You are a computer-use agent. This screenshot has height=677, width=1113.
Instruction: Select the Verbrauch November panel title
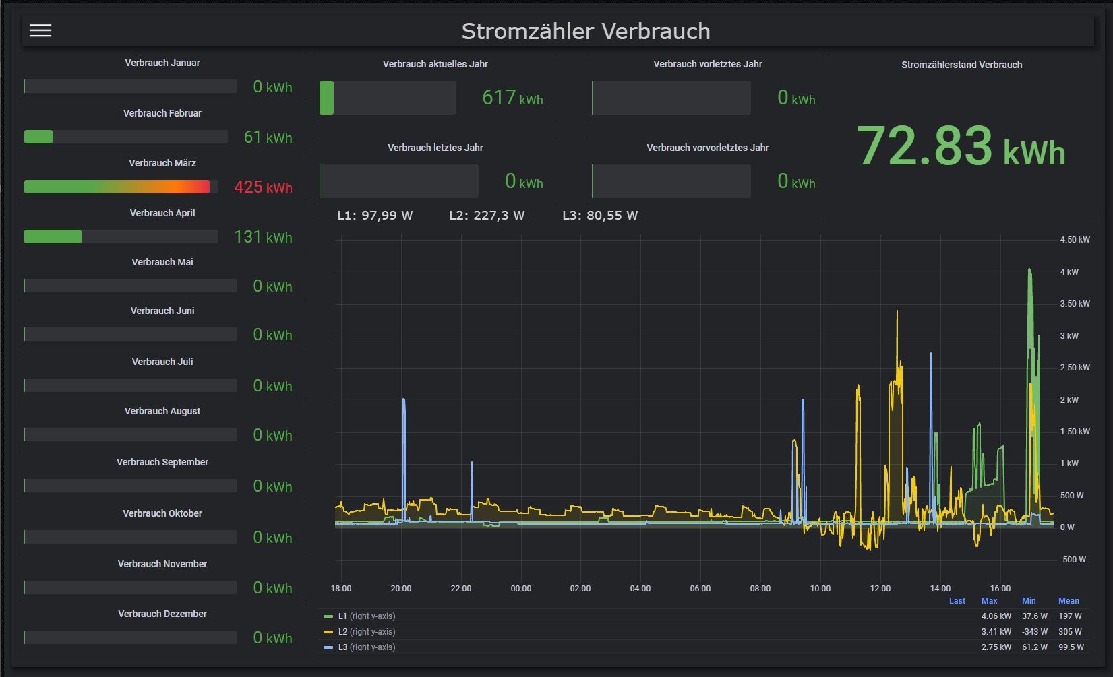pos(162,564)
